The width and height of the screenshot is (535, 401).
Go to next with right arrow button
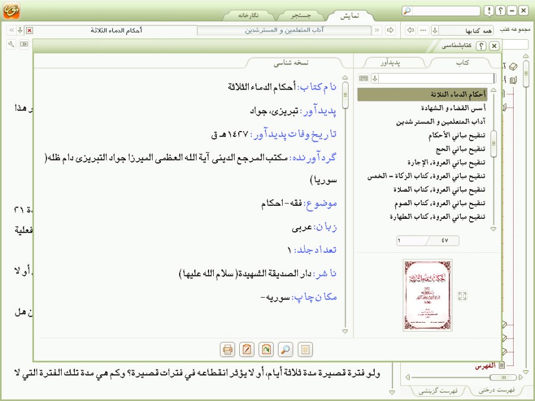pyautogui.click(x=390, y=30)
